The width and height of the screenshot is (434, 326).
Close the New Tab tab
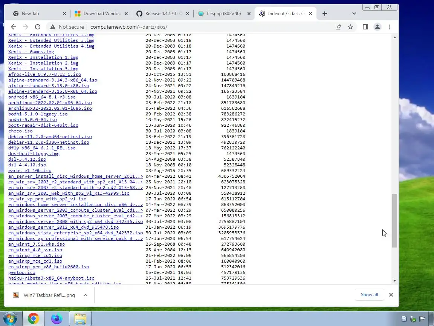[64, 14]
